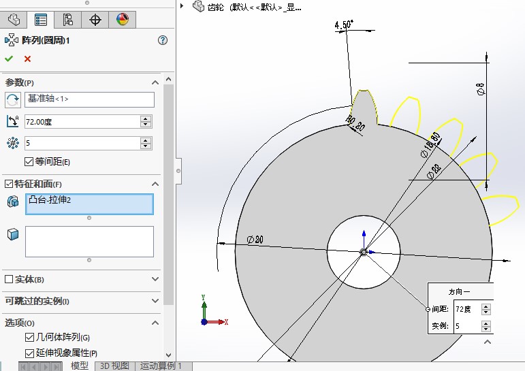
Task: Select the 基准轴<1> pattern axis field
Action: (89, 99)
